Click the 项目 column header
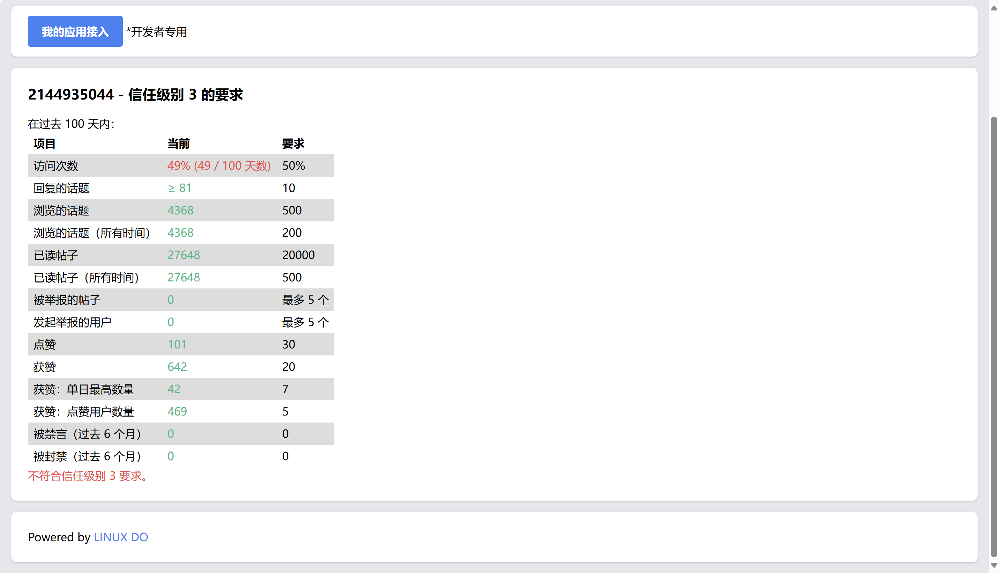The image size is (999, 573). point(44,144)
